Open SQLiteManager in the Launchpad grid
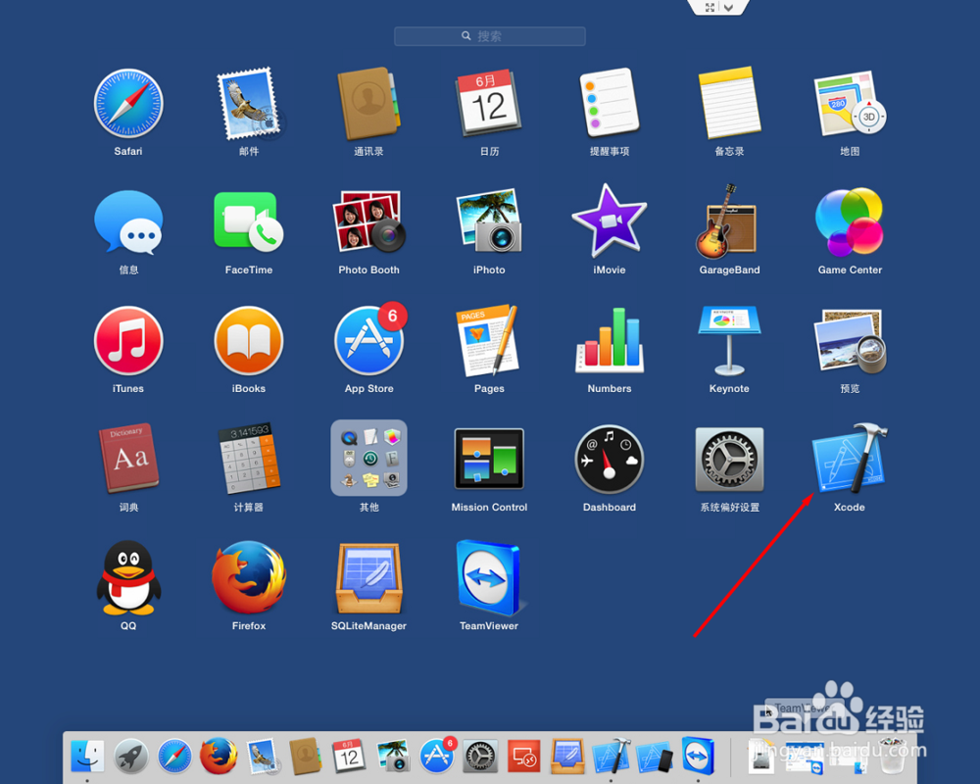The image size is (980, 784). click(368, 577)
